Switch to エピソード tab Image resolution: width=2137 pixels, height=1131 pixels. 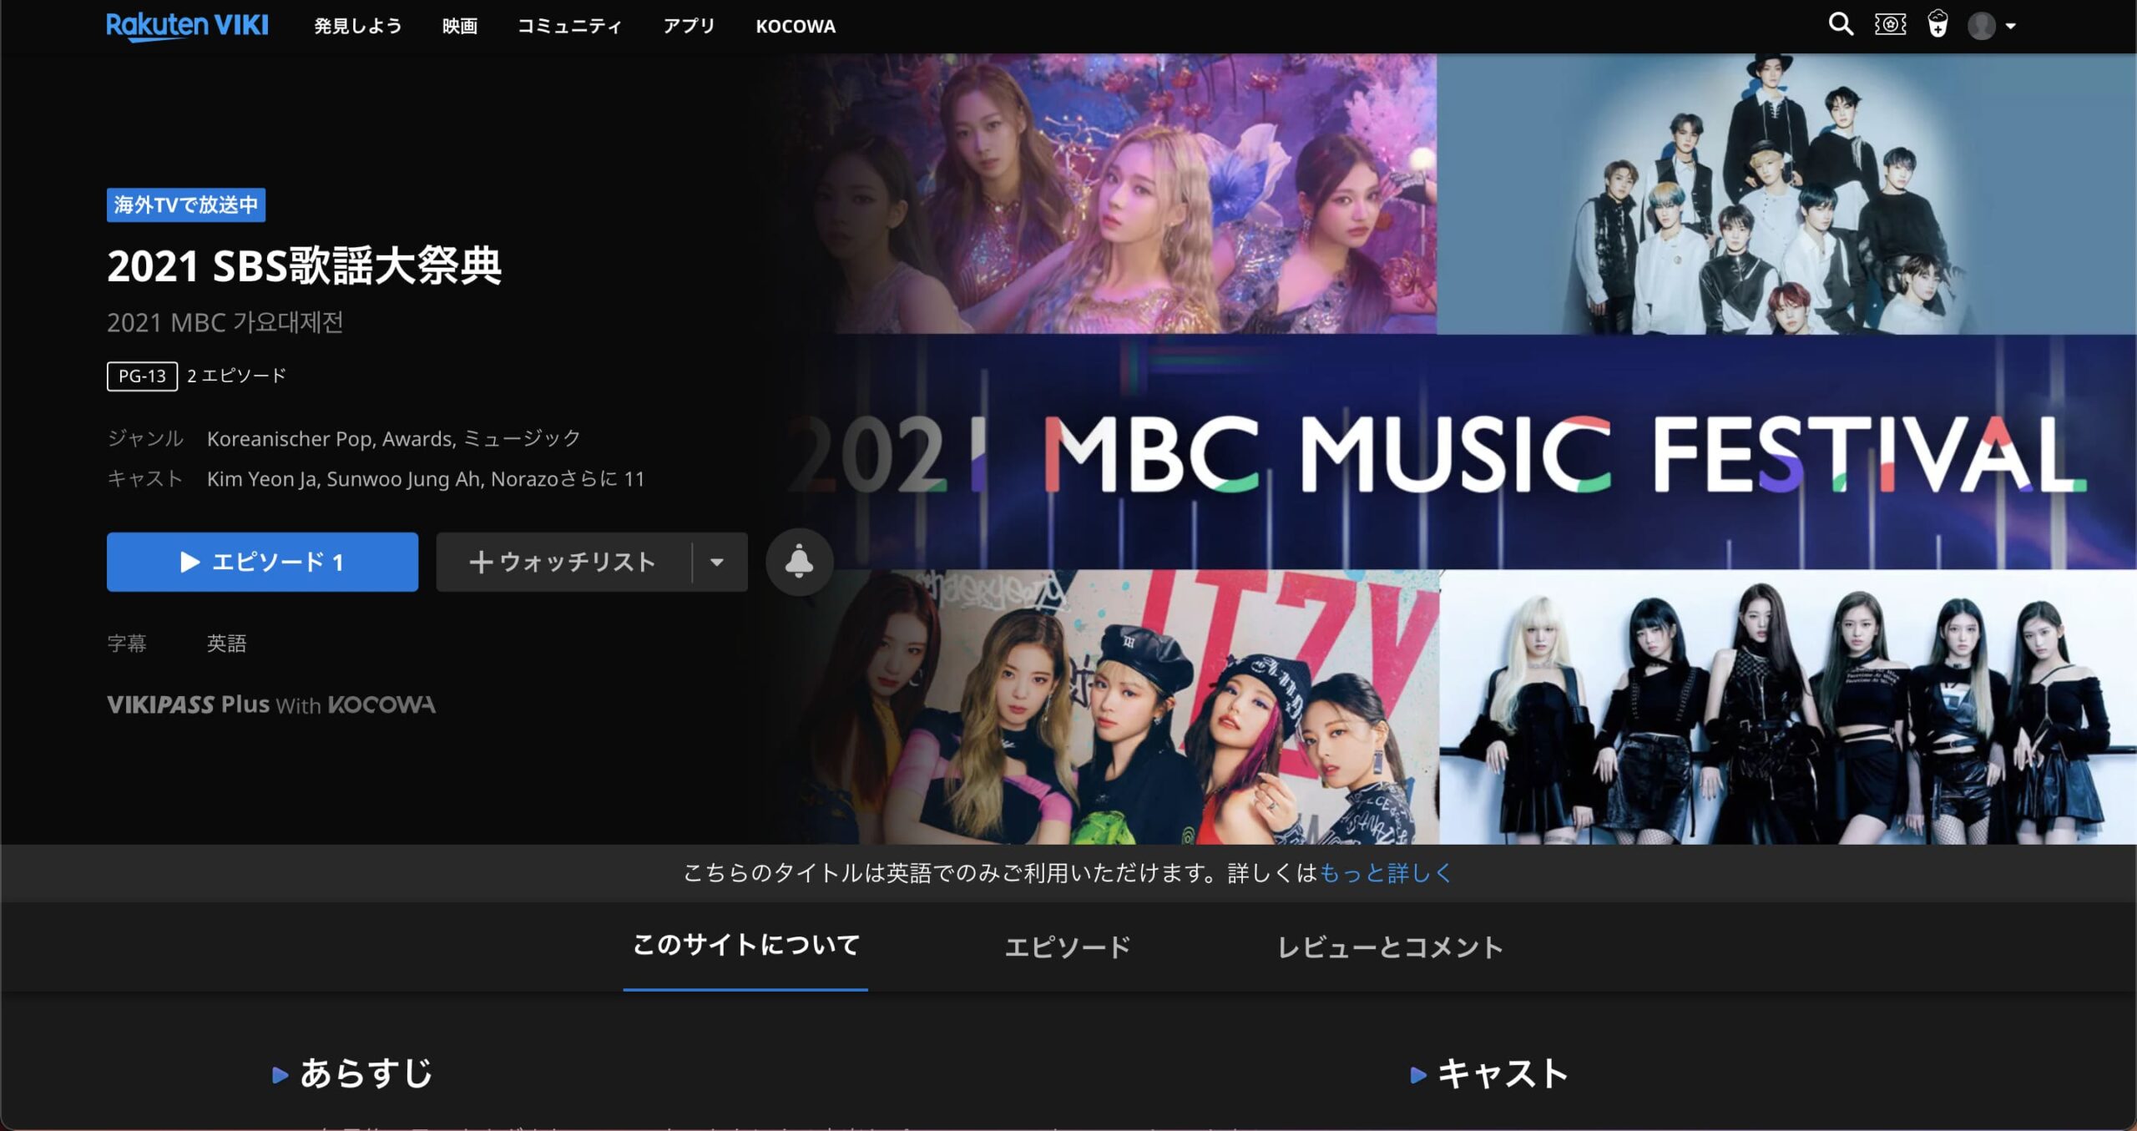1068,947
